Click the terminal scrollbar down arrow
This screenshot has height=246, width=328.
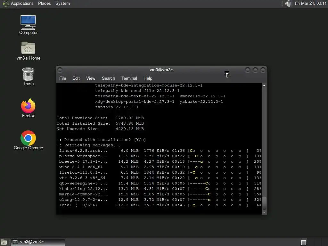(x=264, y=212)
